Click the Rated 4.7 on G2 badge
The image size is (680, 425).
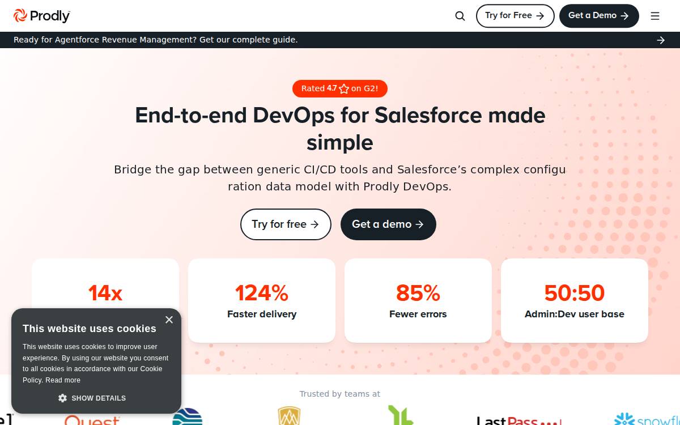[340, 88]
